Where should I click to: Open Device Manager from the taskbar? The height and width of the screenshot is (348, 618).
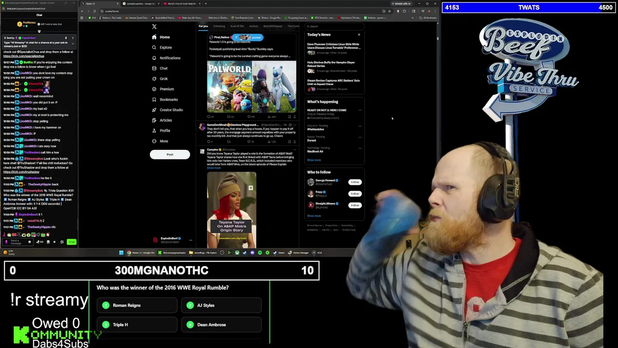tap(299, 252)
